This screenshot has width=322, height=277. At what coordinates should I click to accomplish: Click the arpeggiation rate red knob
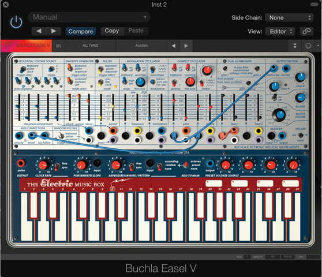click(116, 165)
